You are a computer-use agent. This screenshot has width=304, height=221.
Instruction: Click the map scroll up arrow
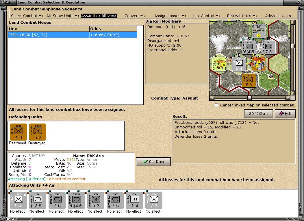point(293,22)
